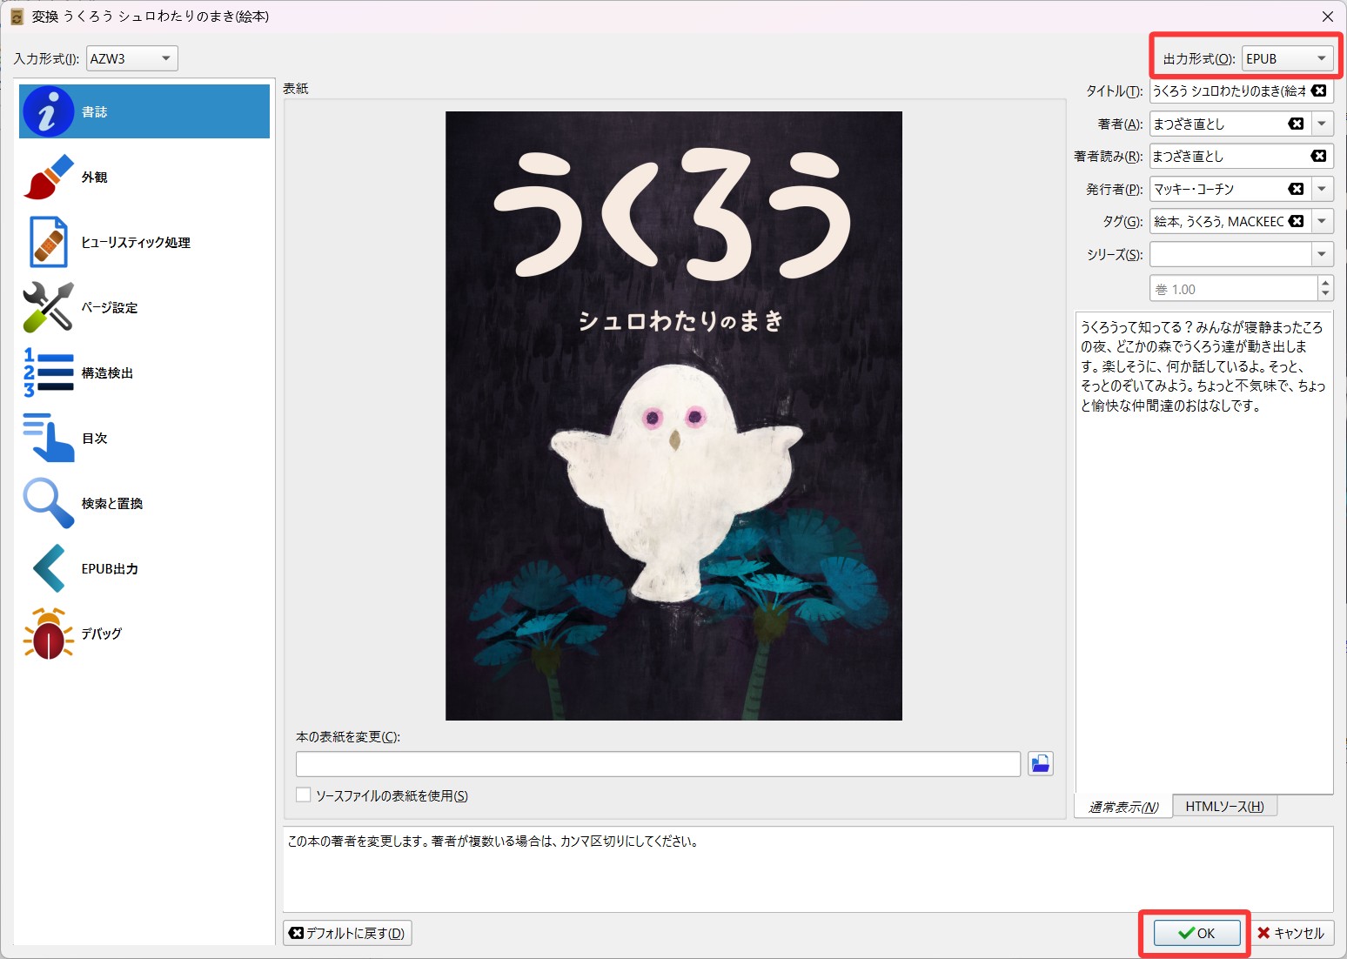Enable ソースファイルの表紙を使用 checkbox
Screen dimensions: 1347x959
(x=304, y=795)
